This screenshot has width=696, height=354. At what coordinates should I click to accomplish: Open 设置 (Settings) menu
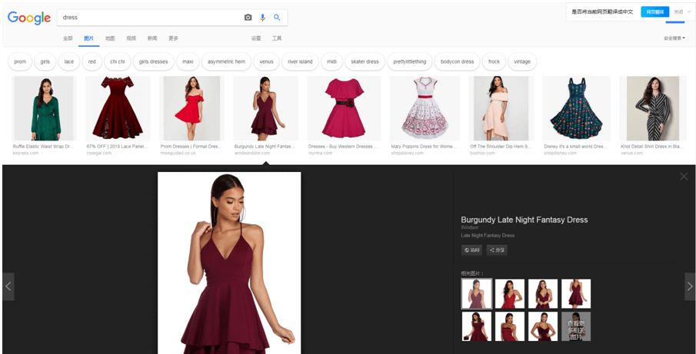pyautogui.click(x=256, y=38)
